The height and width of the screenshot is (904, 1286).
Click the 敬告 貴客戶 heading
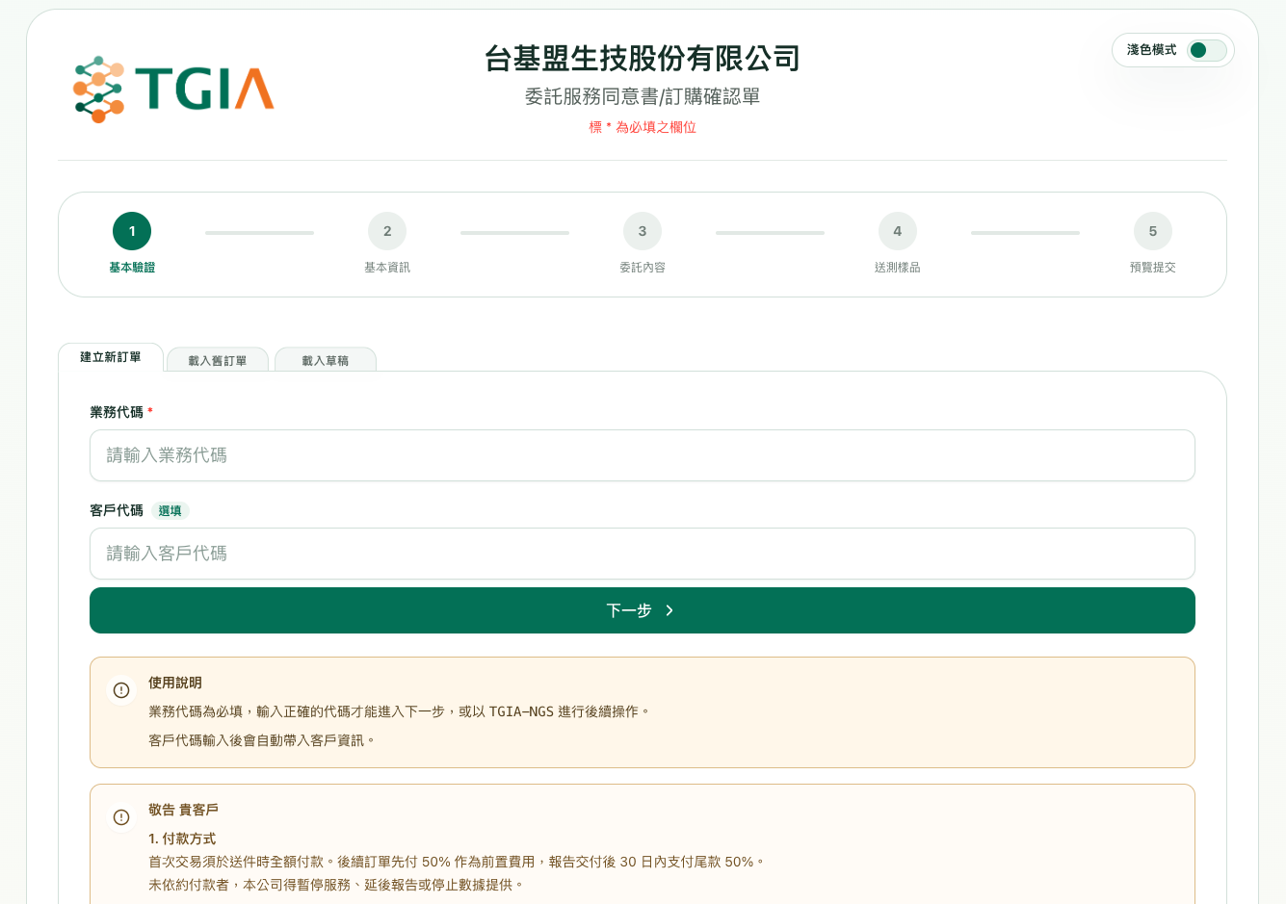183,810
